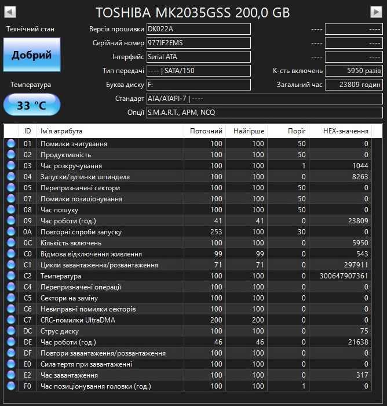This screenshot has height=406, width=387.
Task: Go to previous disk with left arrow
Action: (10, 12)
